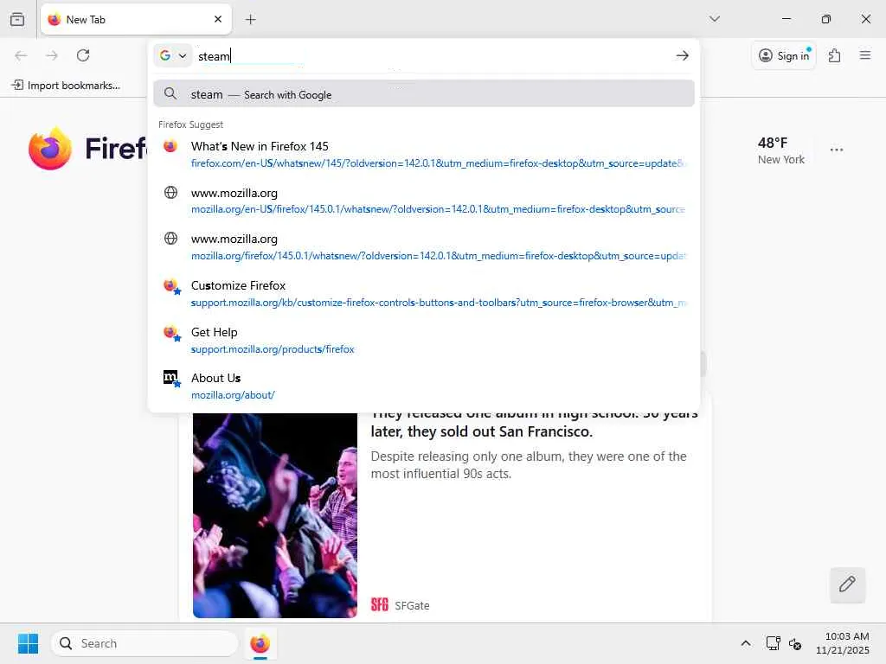Open the muted volume tray icon

coord(795,643)
